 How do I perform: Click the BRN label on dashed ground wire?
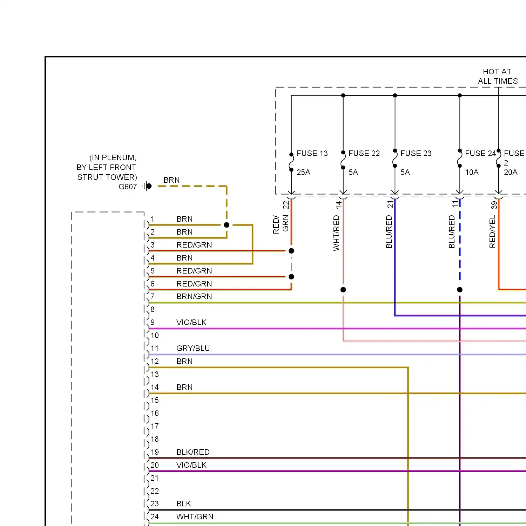pos(171,180)
